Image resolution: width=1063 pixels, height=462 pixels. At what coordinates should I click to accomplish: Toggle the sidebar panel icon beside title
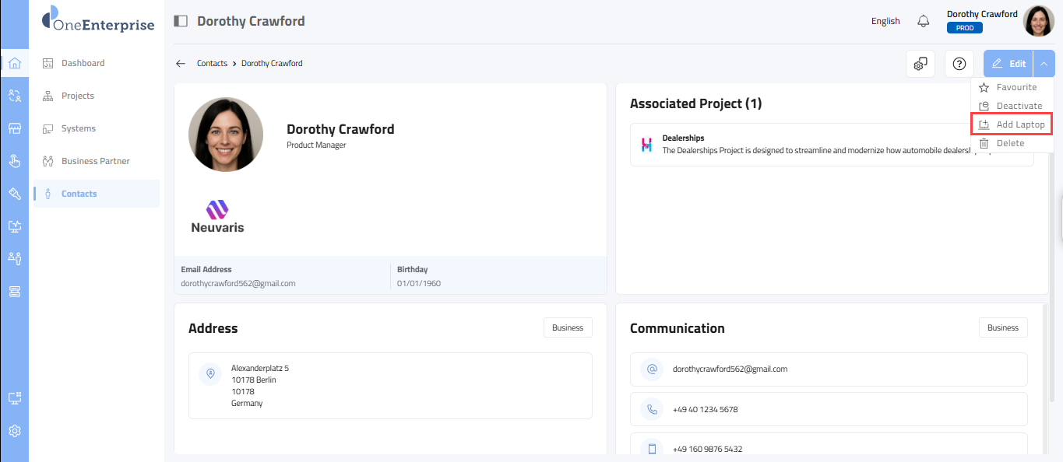point(181,21)
